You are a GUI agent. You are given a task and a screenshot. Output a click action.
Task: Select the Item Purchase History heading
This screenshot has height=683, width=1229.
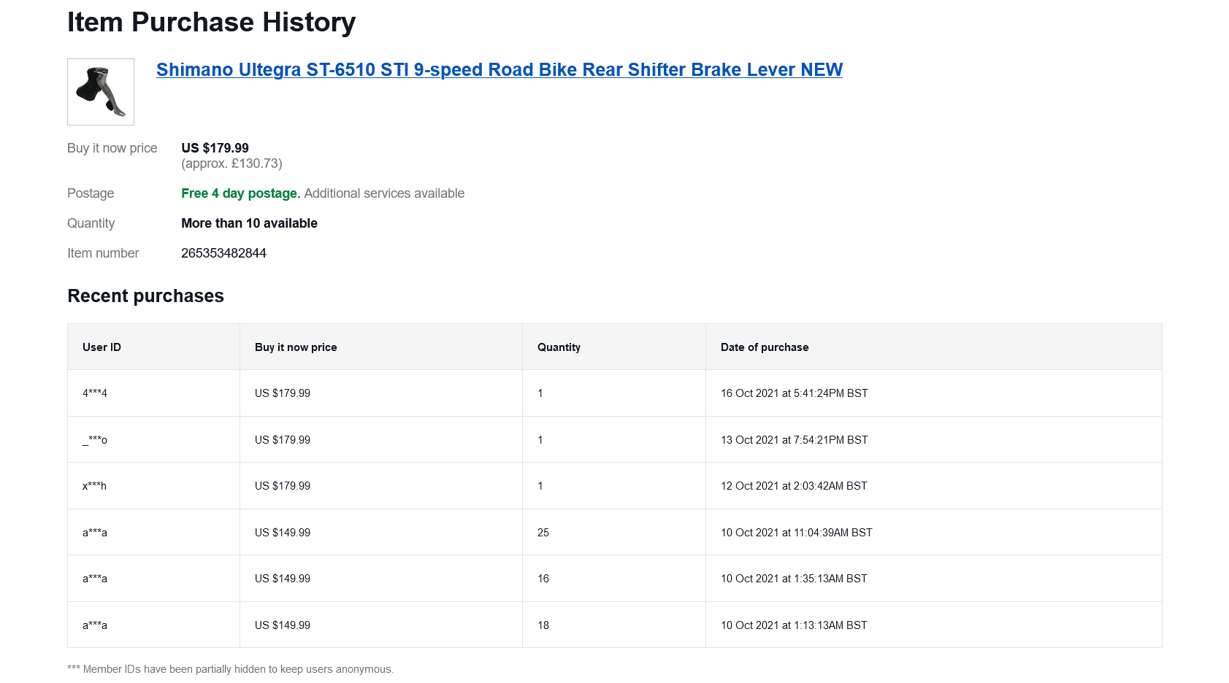(212, 23)
